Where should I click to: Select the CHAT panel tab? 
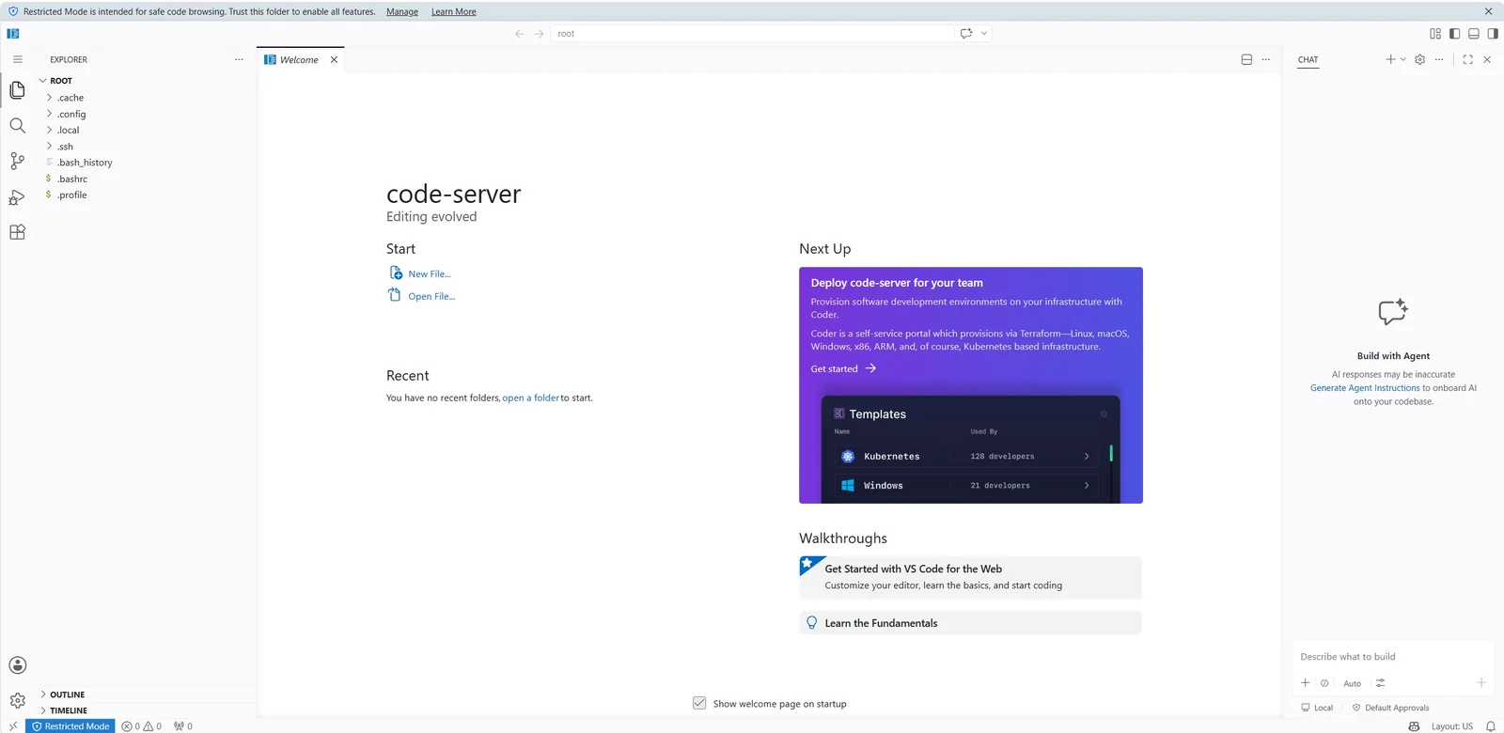pos(1308,59)
